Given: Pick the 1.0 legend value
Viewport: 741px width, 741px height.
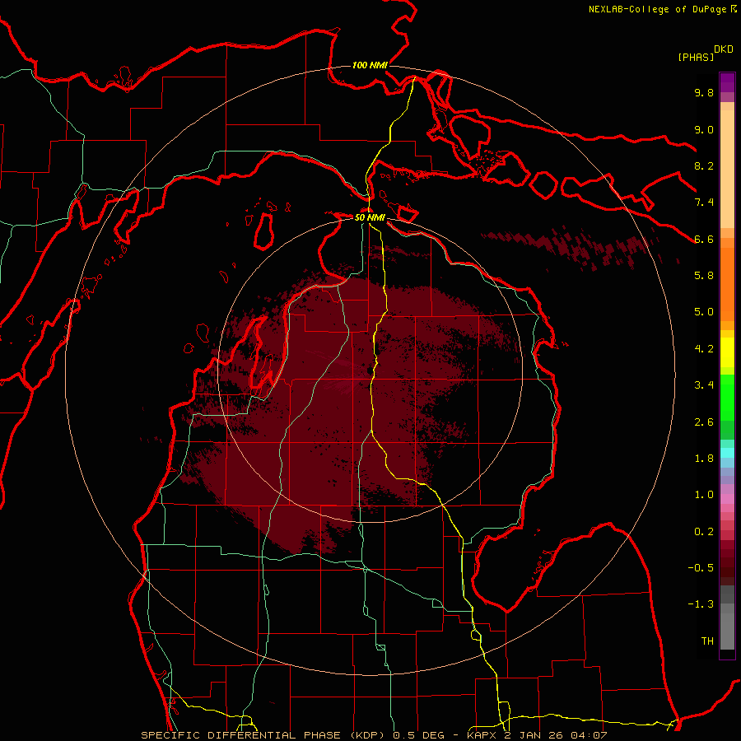Looking at the screenshot, I should point(704,495).
